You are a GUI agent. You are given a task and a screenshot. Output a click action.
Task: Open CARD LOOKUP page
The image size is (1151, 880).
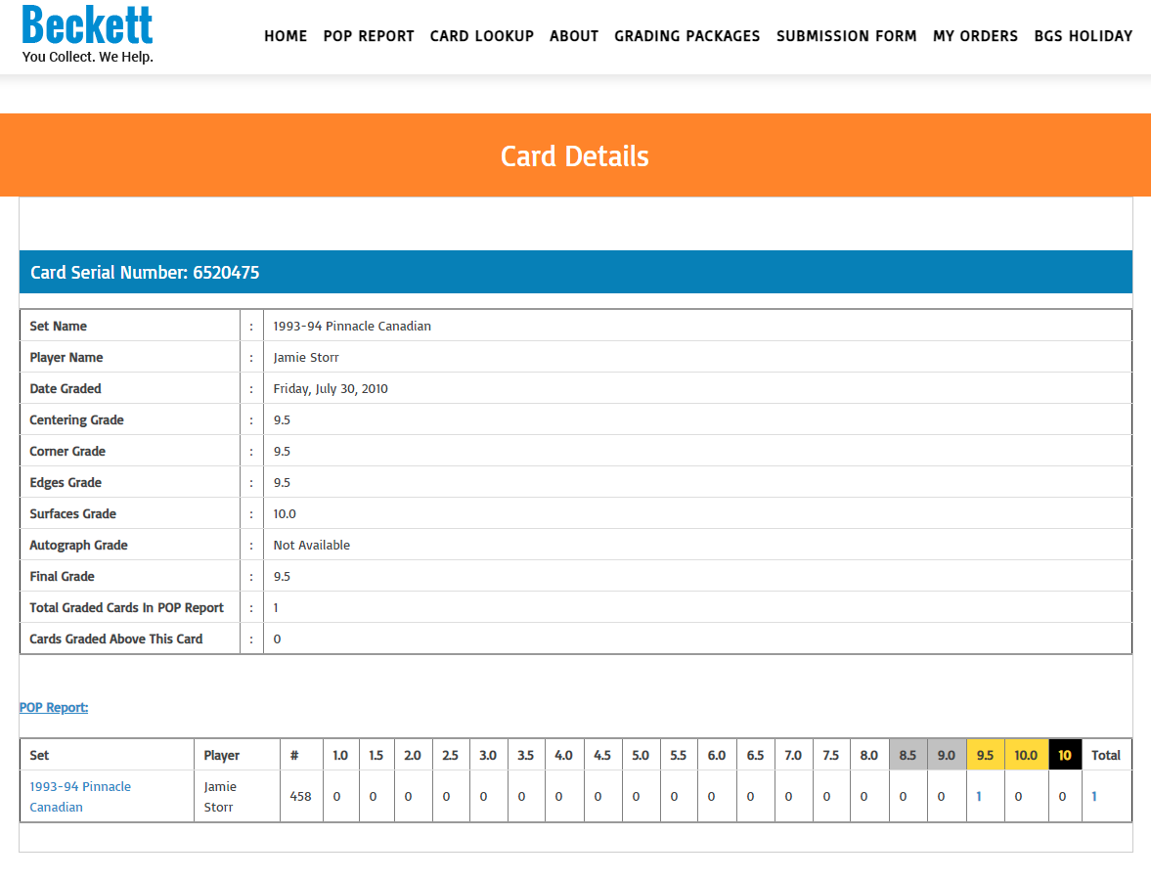click(481, 36)
